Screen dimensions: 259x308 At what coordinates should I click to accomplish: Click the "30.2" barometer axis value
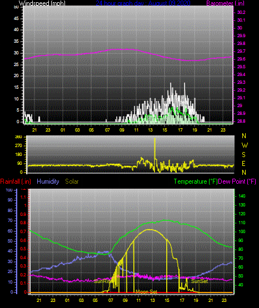click(241, 12)
